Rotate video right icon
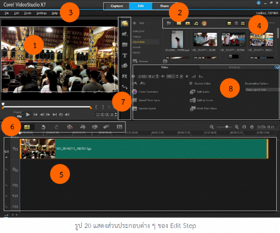 coord(143,84)
